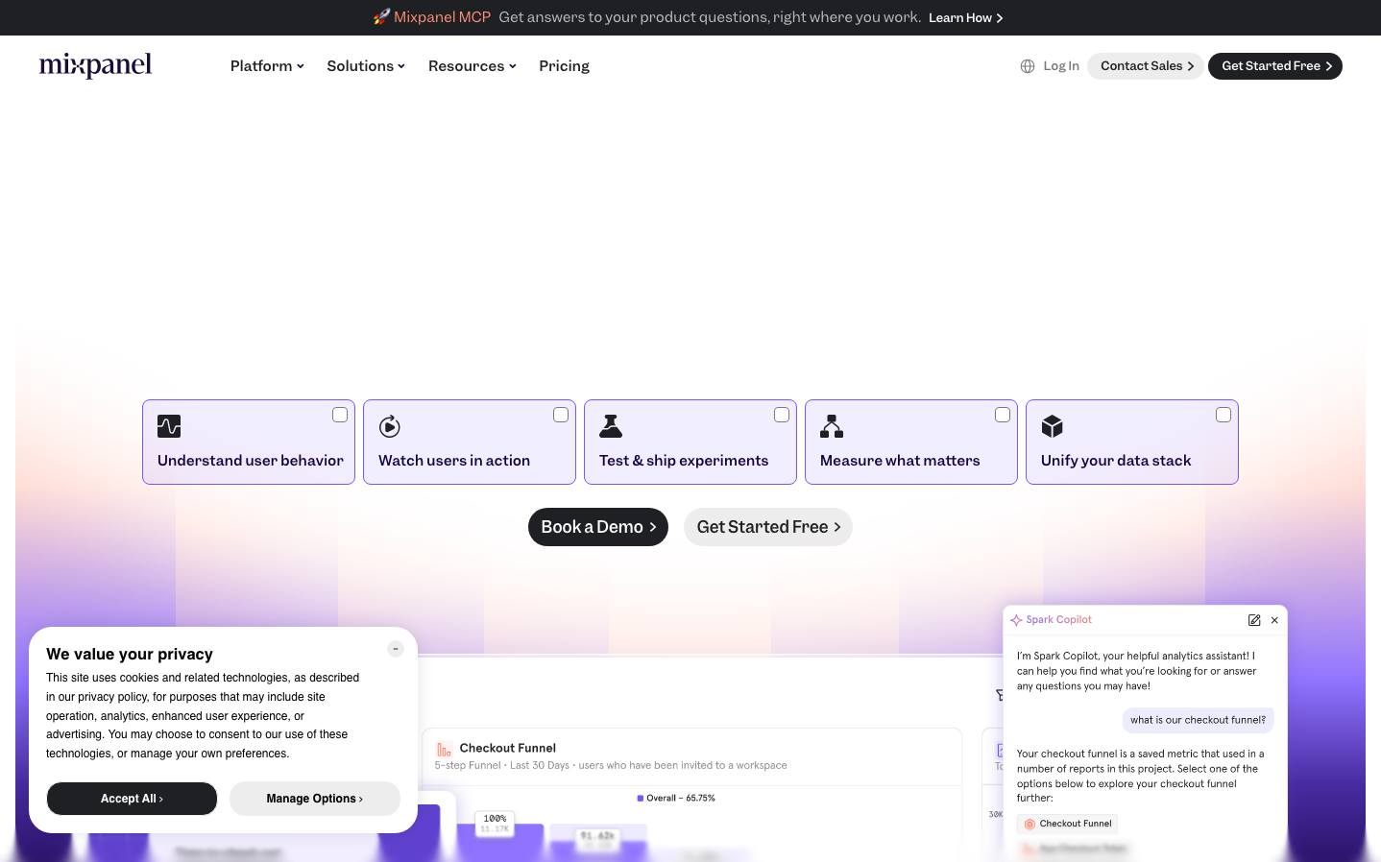Tick the Watch users in action checkbox
1381x862 pixels.
click(561, 415)
